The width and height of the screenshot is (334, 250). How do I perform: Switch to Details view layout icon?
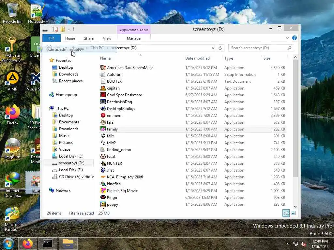(x=286, y=213)
